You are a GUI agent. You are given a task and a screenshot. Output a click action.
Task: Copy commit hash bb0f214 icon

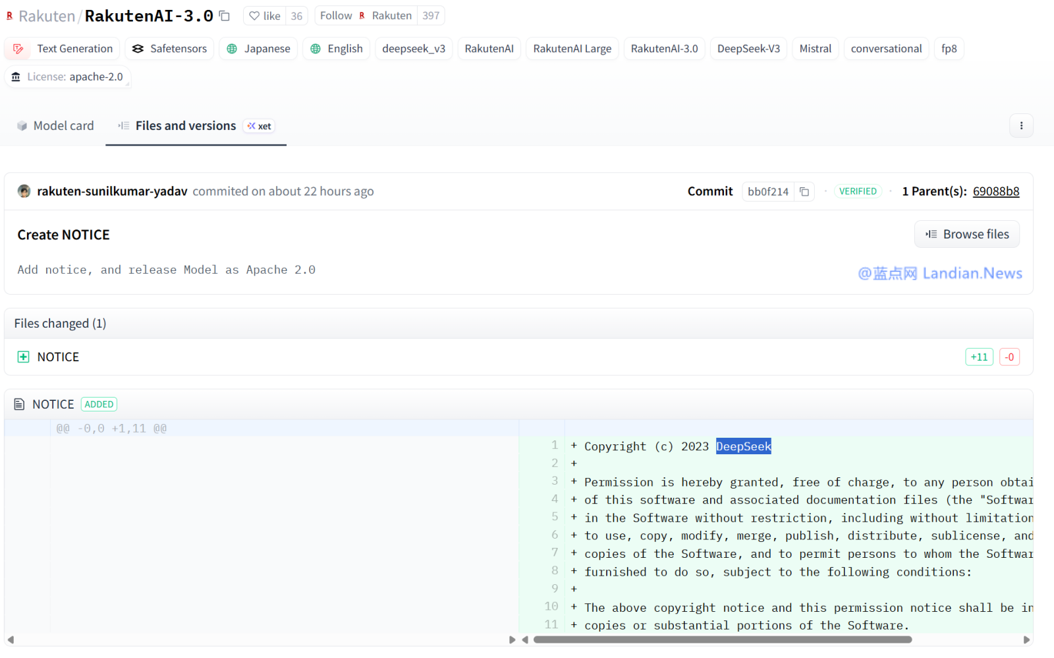(804, 192)
